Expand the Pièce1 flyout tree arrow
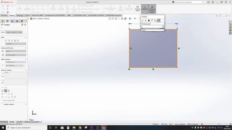The width and height of the screenshot is (232, 130). tap(29, 18)
